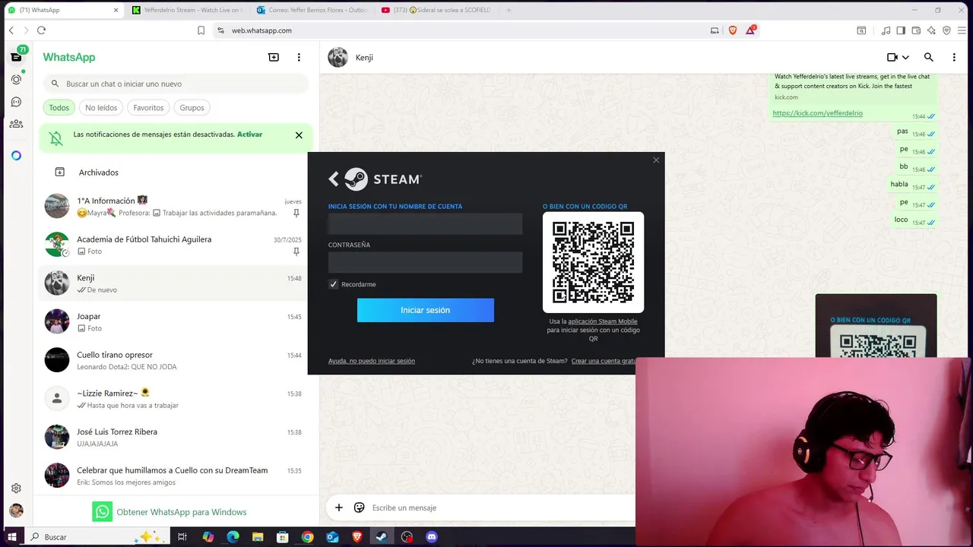The height and width of the screenshot is (547, 973).
Task: Open the Joapar chat
Action: (x=173, y=321)
